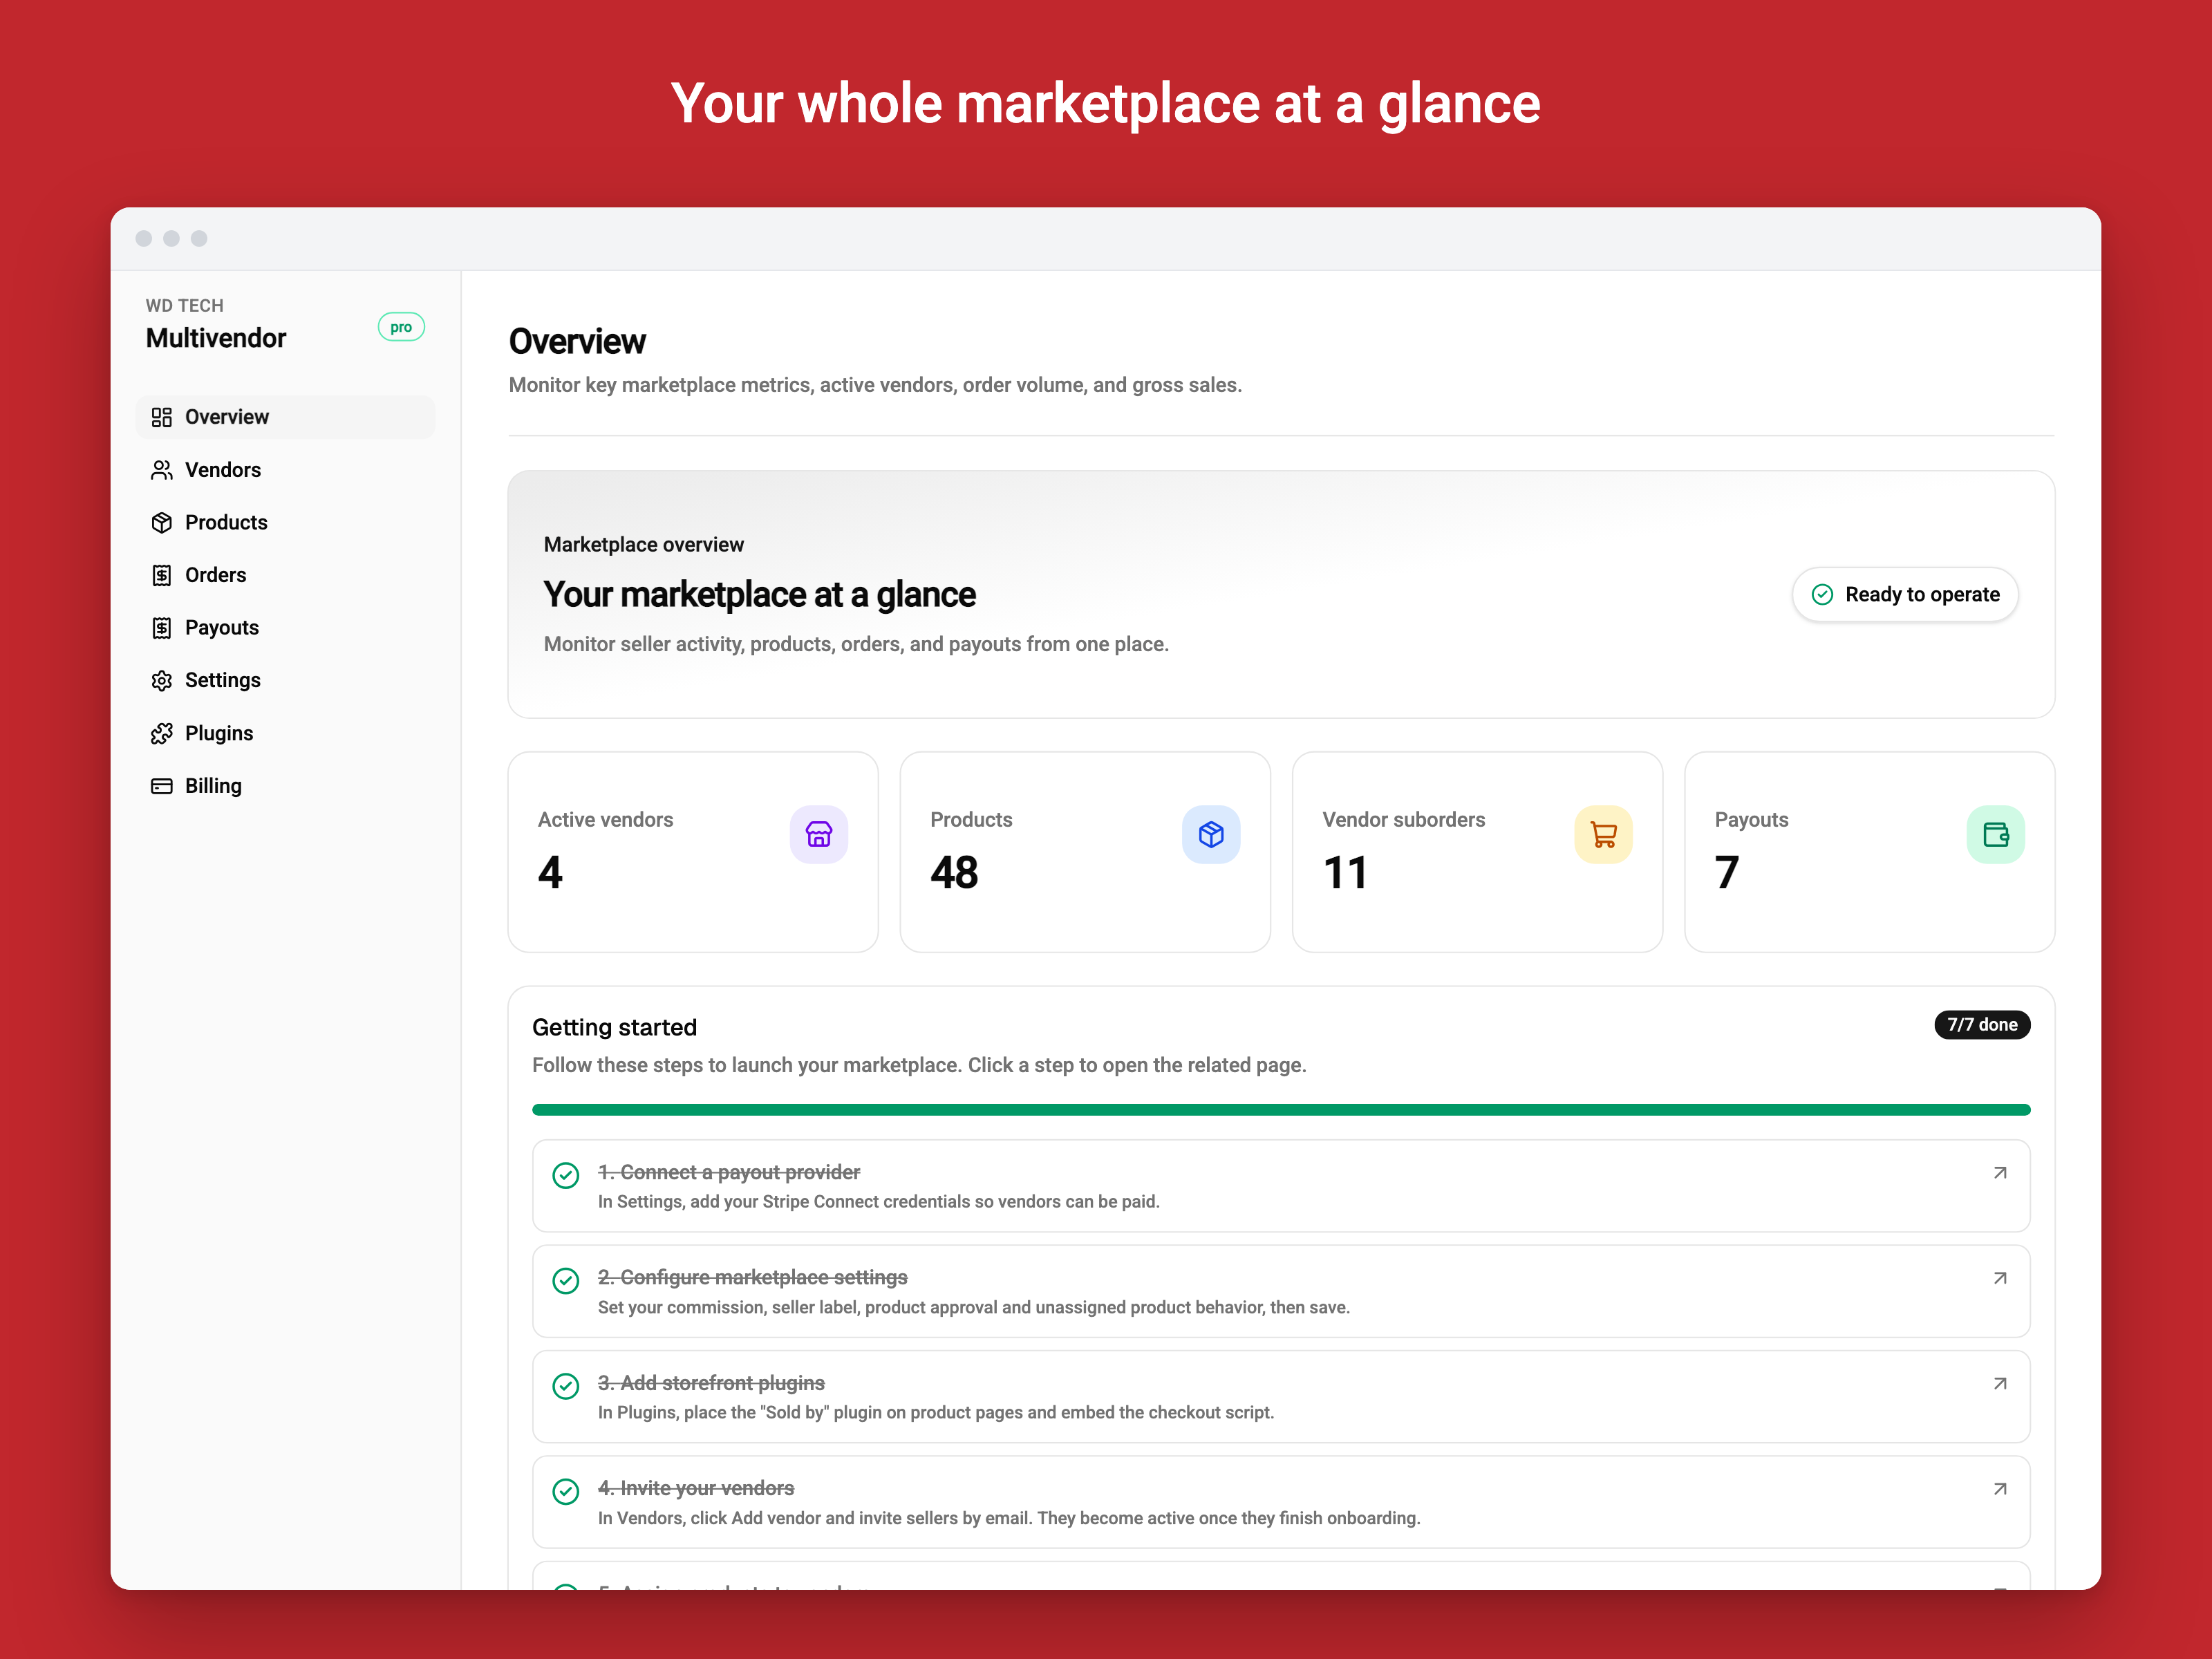Click the WD TECH label
Screen dimensions: 2212x1659
pos(184,305)
